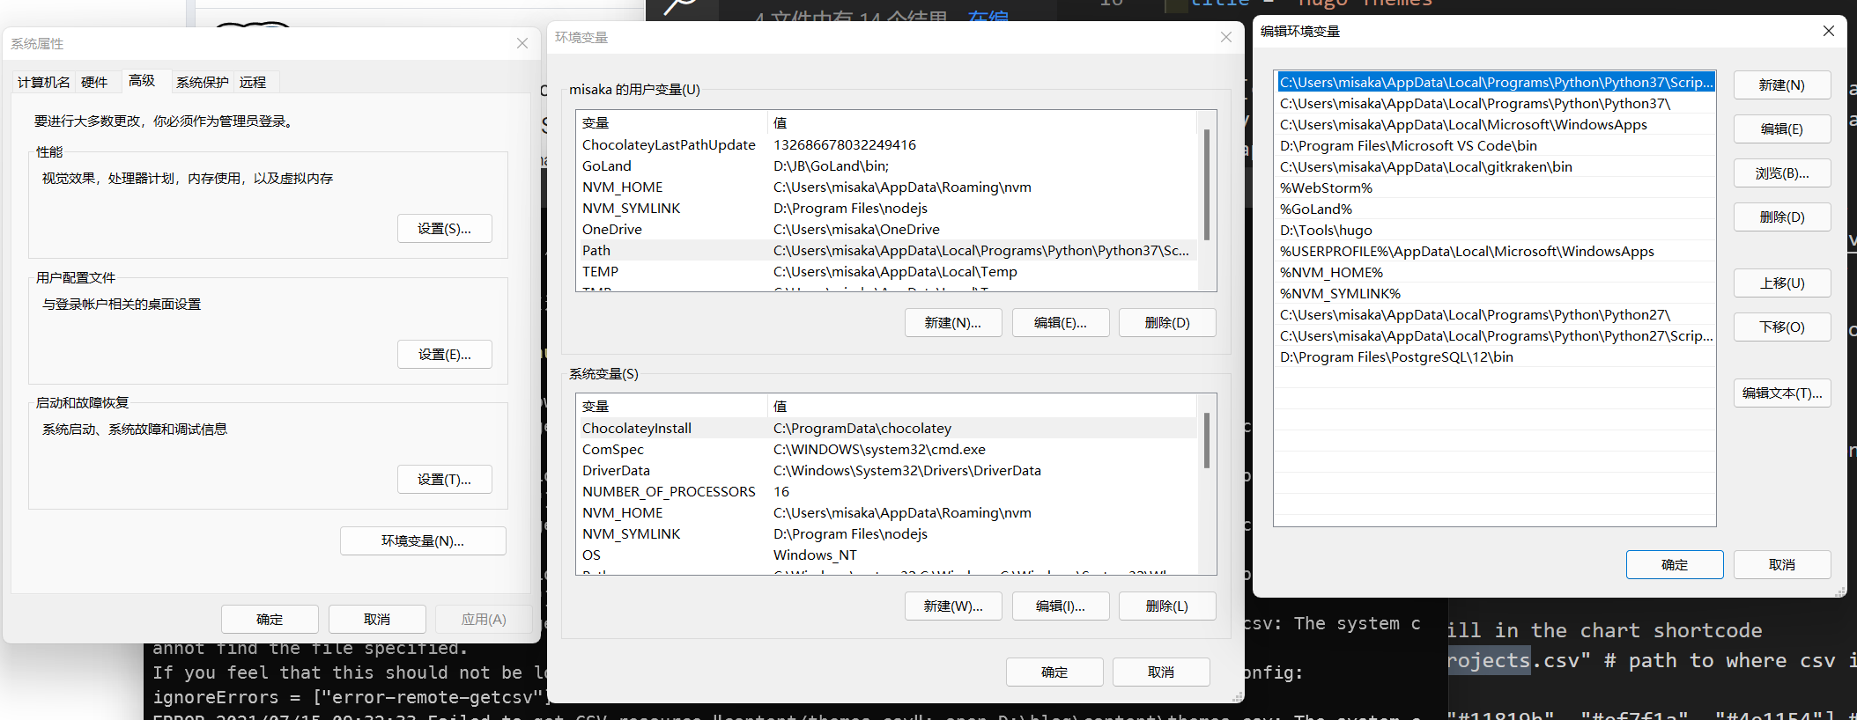1857x720 pixels.
Task: Select the Python27\Scrip... path entry
Action: [x=1496, y=336]
